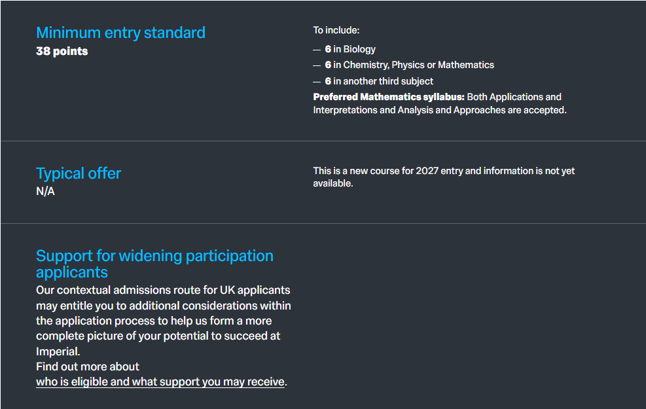Click the 'contextual admissions route' paragraph opening line
Image resolution: width=646 pixels, height=409 pixels.
coord(163,290)
